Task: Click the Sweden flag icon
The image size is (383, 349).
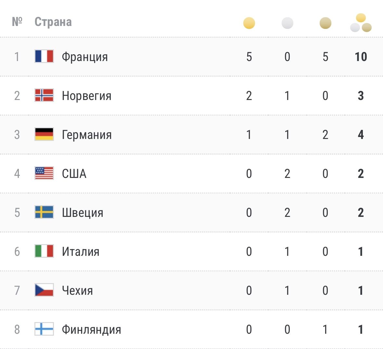Action: pos(44,212)
